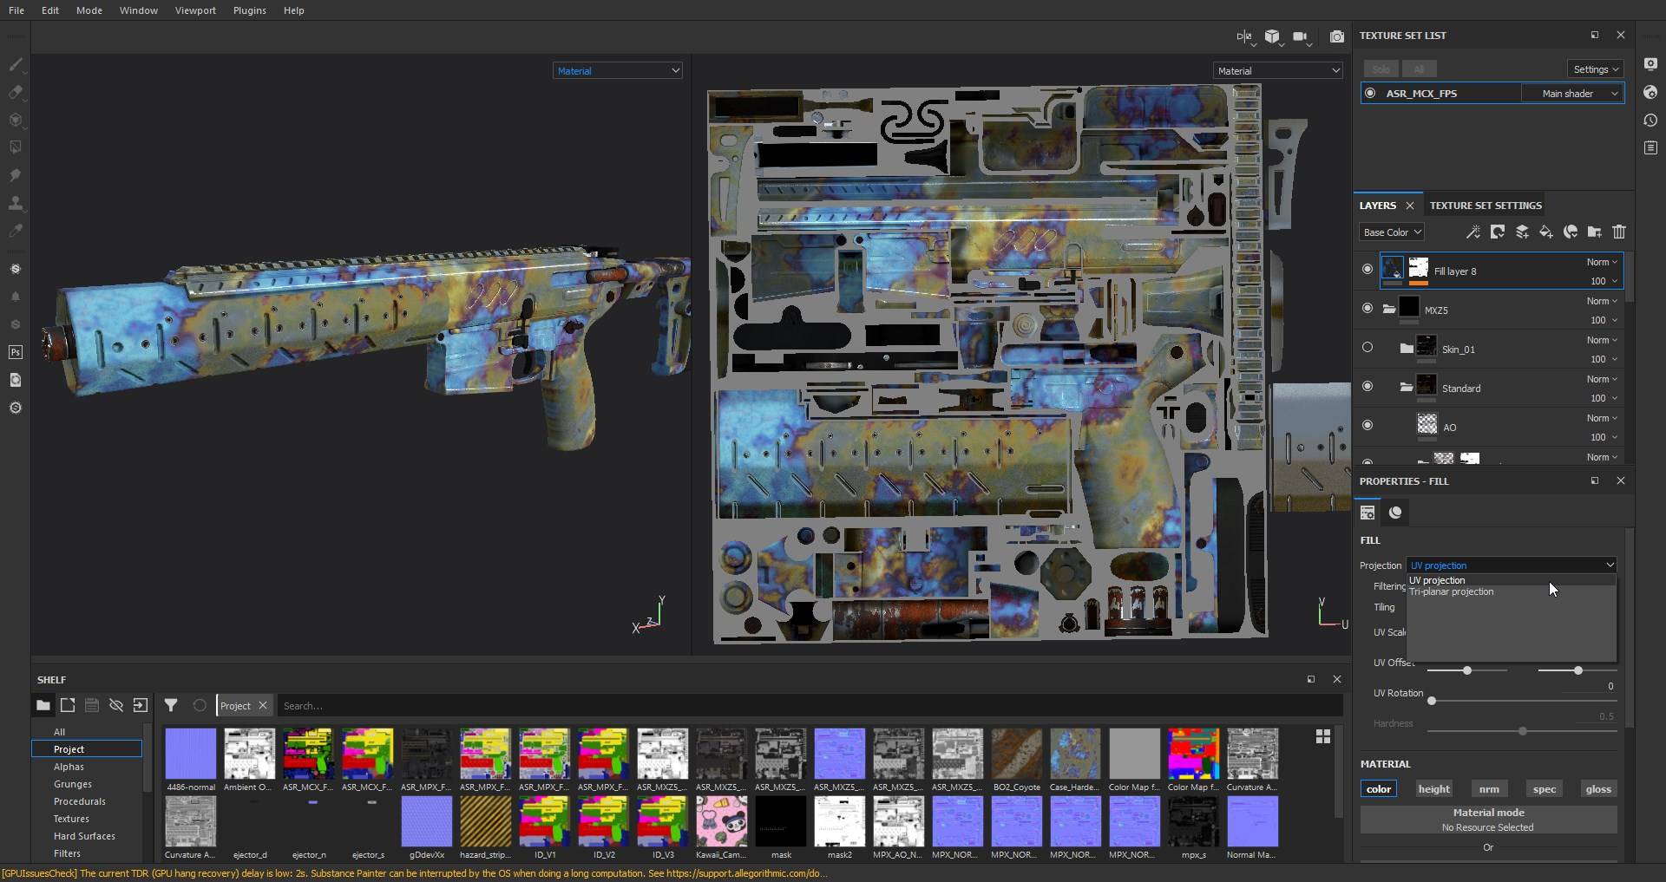Hide the AO layer
The image size is (1666, 882).
click(x=1368, y=426)
